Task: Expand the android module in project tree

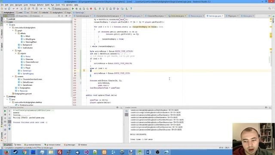Action: point(4,19)
